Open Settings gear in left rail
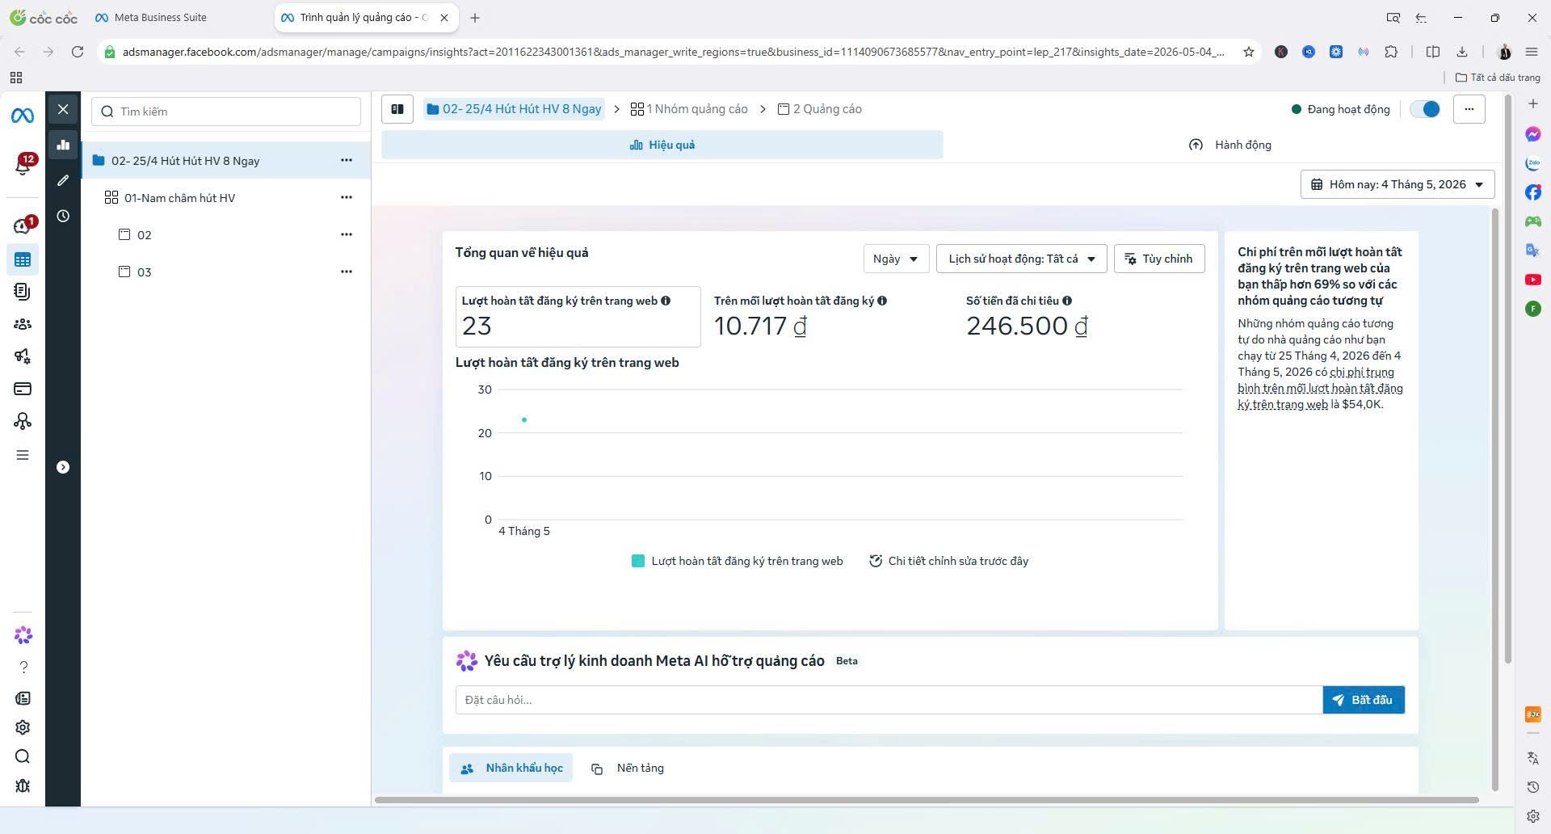Image resolution: width=1551 pixels, height=834 pixels. [x=23, y=727]
